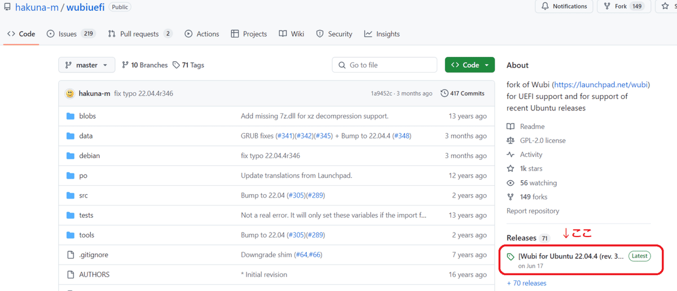The width and height of the screenshot is (677, 291).
Task: Click the Readme book icon
Action: 511,127
